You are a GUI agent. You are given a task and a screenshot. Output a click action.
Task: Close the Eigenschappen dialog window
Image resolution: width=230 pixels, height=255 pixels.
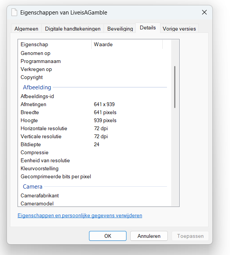204,13
